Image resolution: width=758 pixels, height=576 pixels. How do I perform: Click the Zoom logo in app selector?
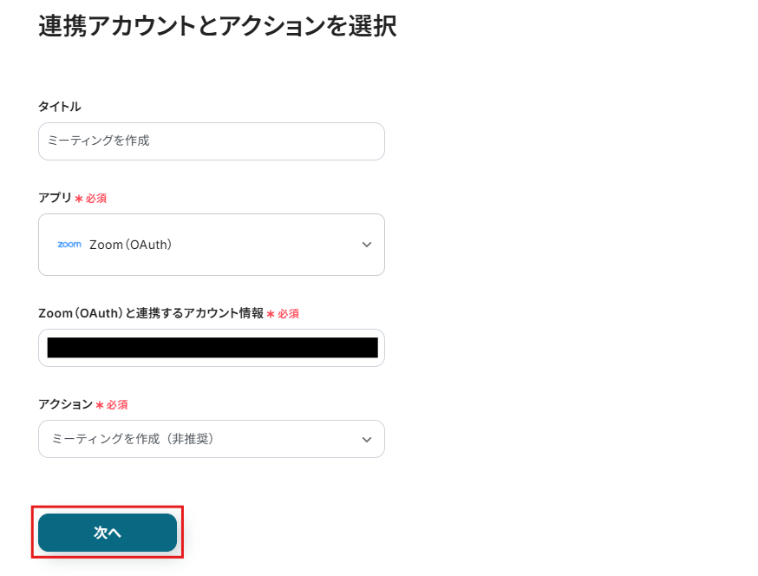[x=69, y=245]
